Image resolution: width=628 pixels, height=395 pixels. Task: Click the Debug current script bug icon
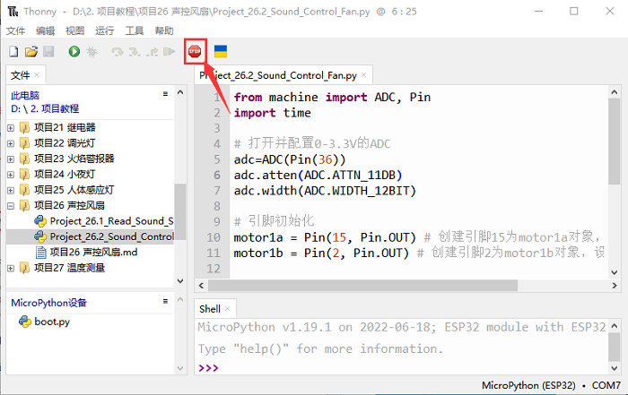(92, 52)
